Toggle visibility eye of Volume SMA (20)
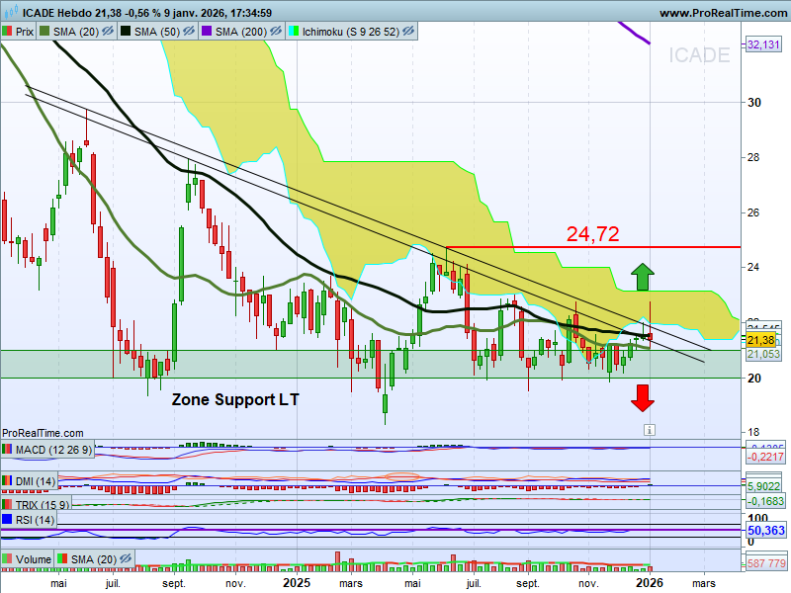The height and width of the screenshot is (593, 791). point(126,558)
